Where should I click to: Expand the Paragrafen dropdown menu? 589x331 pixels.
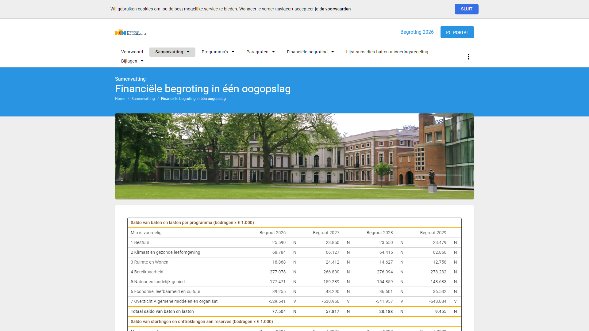[x=260, y=52]
